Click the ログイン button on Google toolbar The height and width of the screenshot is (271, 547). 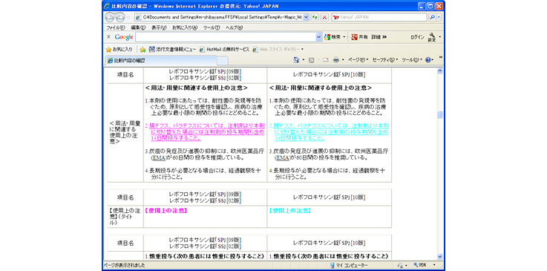(x=417, y=37)
